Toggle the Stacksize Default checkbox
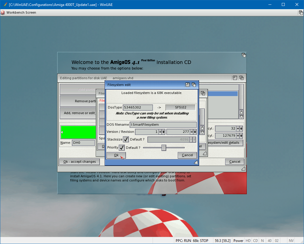The width and height of the screenshot is (304, 244). (126, 140)
